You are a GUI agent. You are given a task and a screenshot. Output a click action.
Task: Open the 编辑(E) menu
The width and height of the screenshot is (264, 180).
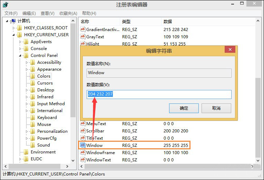(29, 13)
